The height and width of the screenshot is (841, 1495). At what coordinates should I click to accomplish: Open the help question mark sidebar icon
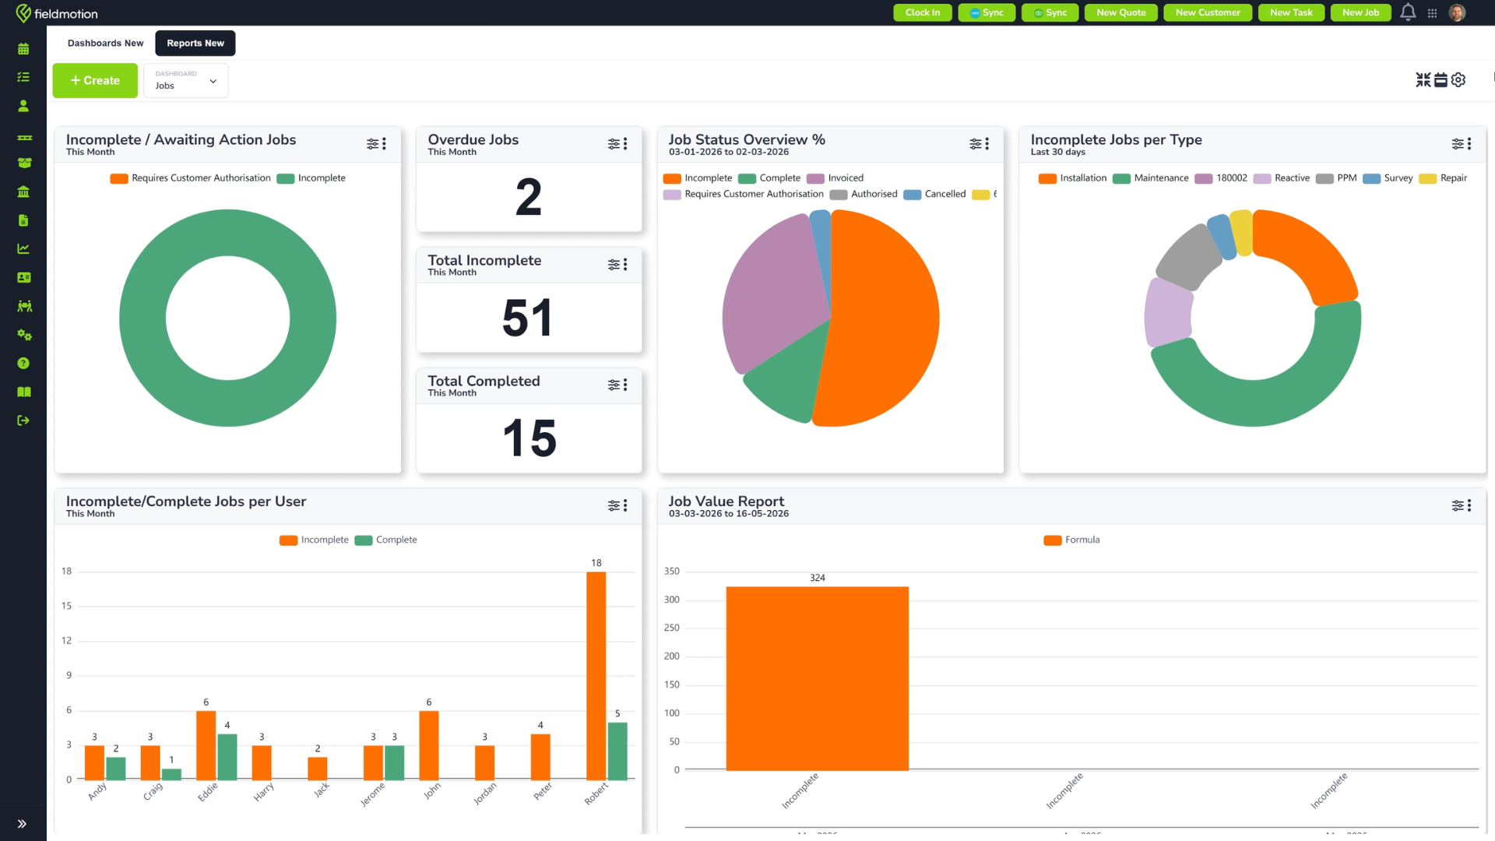click(x=23, y=364)
